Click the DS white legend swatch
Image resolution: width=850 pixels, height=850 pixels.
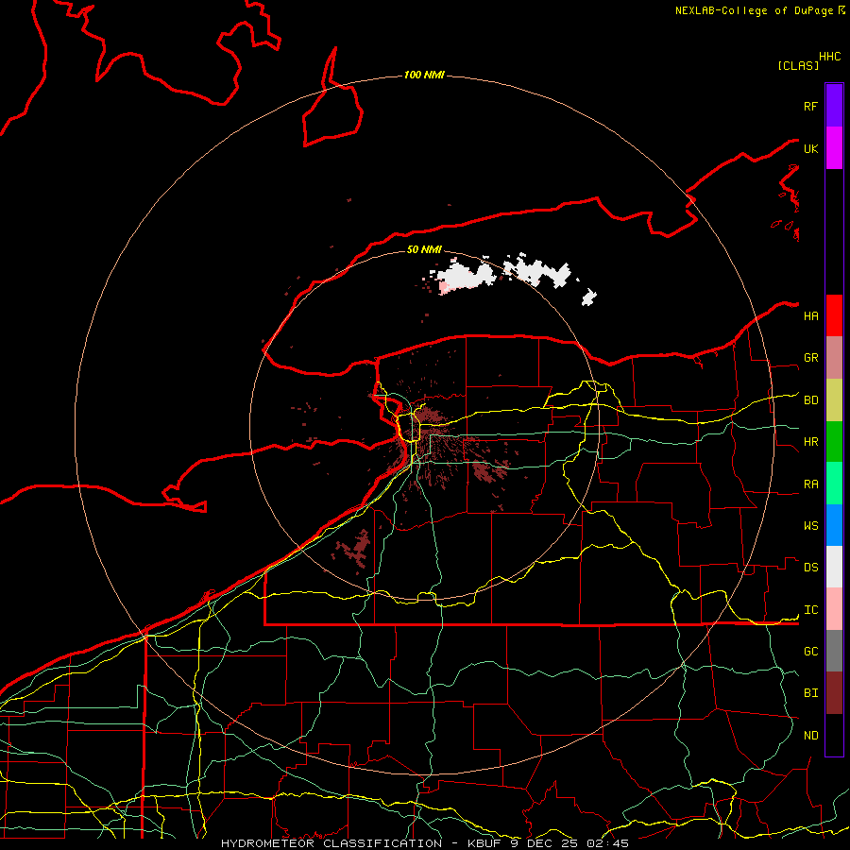834,567
